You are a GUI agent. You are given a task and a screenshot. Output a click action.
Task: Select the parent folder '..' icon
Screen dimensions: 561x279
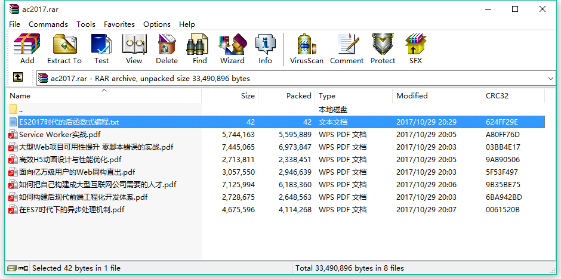click(13, 109)
